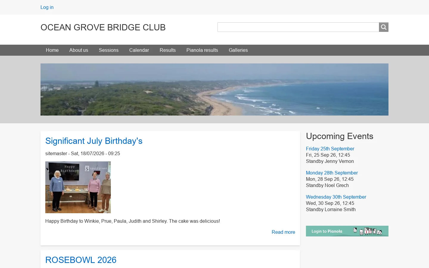Screen dimensions: 429x268
Task: Open the Monday 28th September event
Action: pyautogui.click(x=332, y=173)
